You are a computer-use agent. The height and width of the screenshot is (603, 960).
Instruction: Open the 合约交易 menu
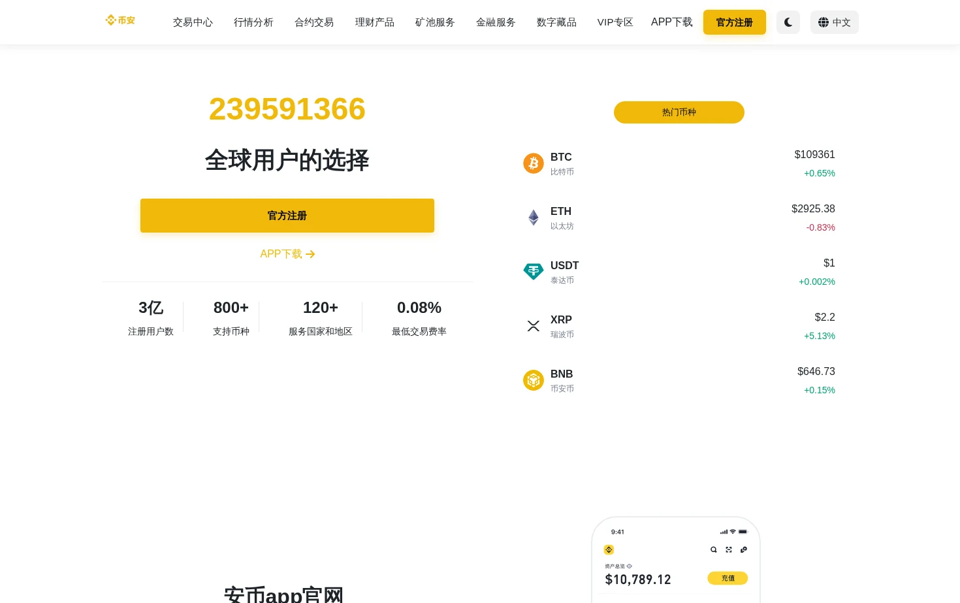point(314,22)
